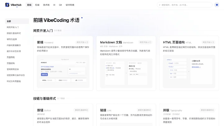Click the 前端 VibeCoding 术语 page title
The image size is (224, 126).
tap(56, 20)
